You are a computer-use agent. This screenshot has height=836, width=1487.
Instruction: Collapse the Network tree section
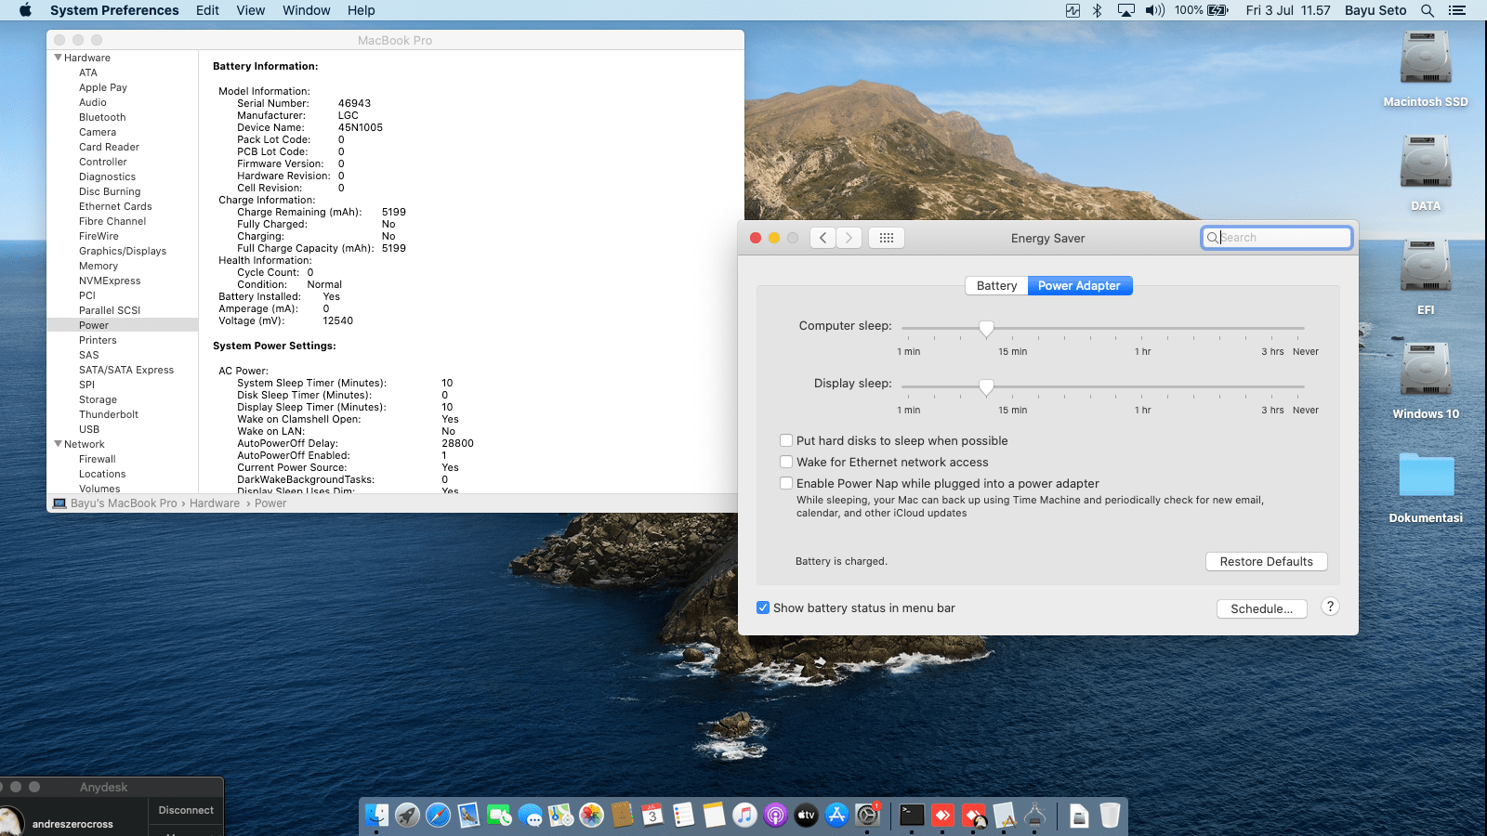(59, 444)
